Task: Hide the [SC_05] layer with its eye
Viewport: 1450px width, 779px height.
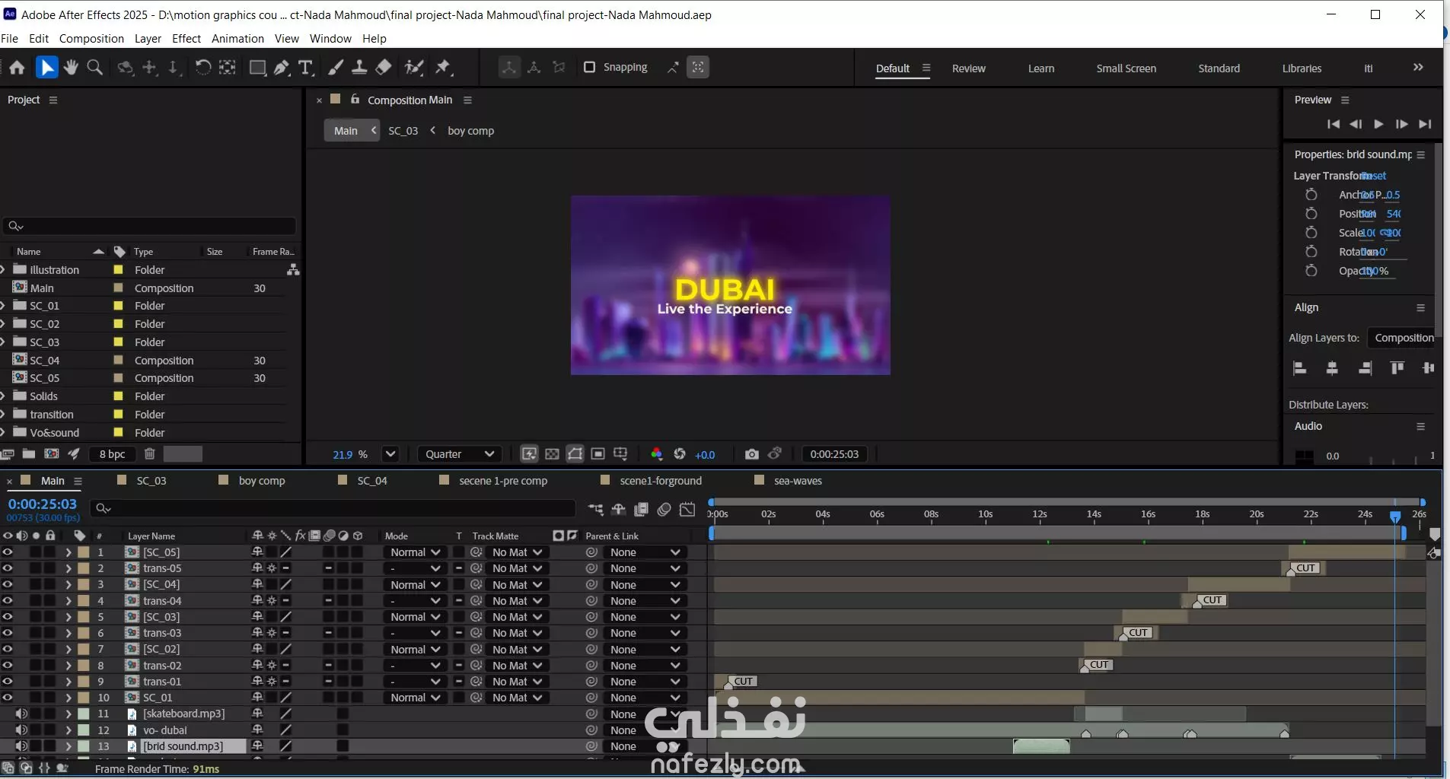Action: click(x=8, y=552)
